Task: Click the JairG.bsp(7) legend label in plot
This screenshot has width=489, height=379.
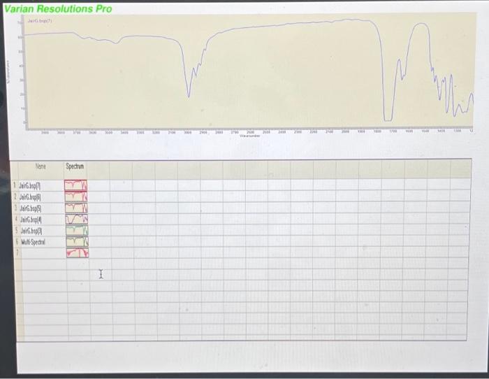Action: click(x=40, y=21)
